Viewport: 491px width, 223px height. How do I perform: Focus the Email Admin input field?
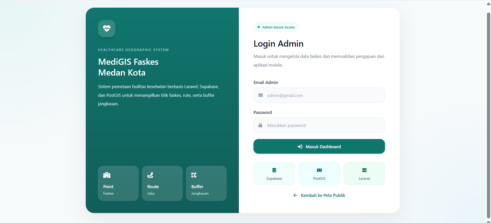click(x=319, y=95)
